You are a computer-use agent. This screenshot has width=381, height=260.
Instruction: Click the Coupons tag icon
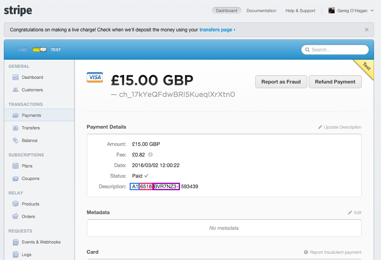[16, 178]
